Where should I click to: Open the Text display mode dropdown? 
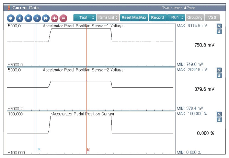point(85,18)
